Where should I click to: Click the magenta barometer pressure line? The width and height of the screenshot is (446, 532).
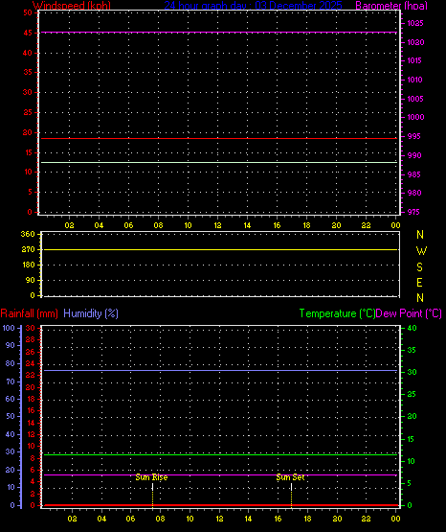[219, 33]
